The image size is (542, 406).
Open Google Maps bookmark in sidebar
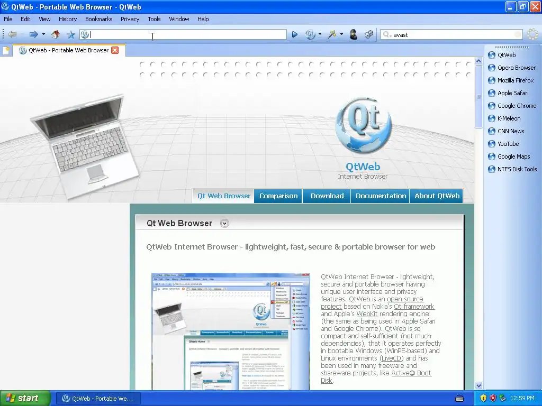(509, 156)
